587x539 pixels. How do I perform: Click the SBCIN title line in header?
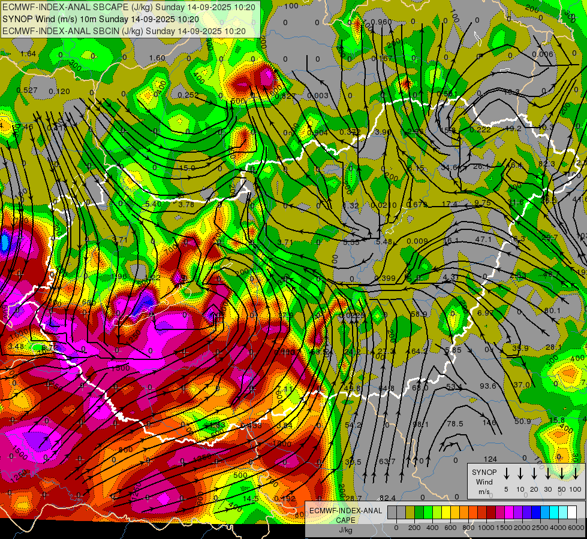[x=124, y=31]
